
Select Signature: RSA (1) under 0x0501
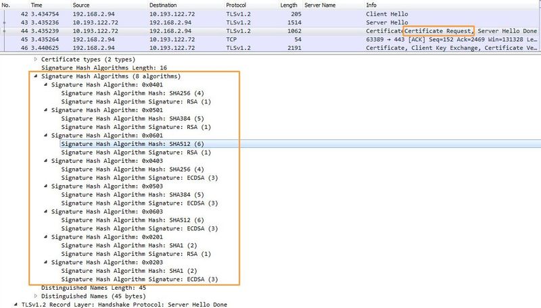[x=136, y=127]
